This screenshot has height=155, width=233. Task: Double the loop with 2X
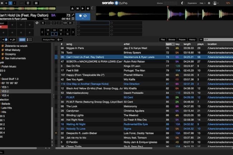[x=70, y=23]
